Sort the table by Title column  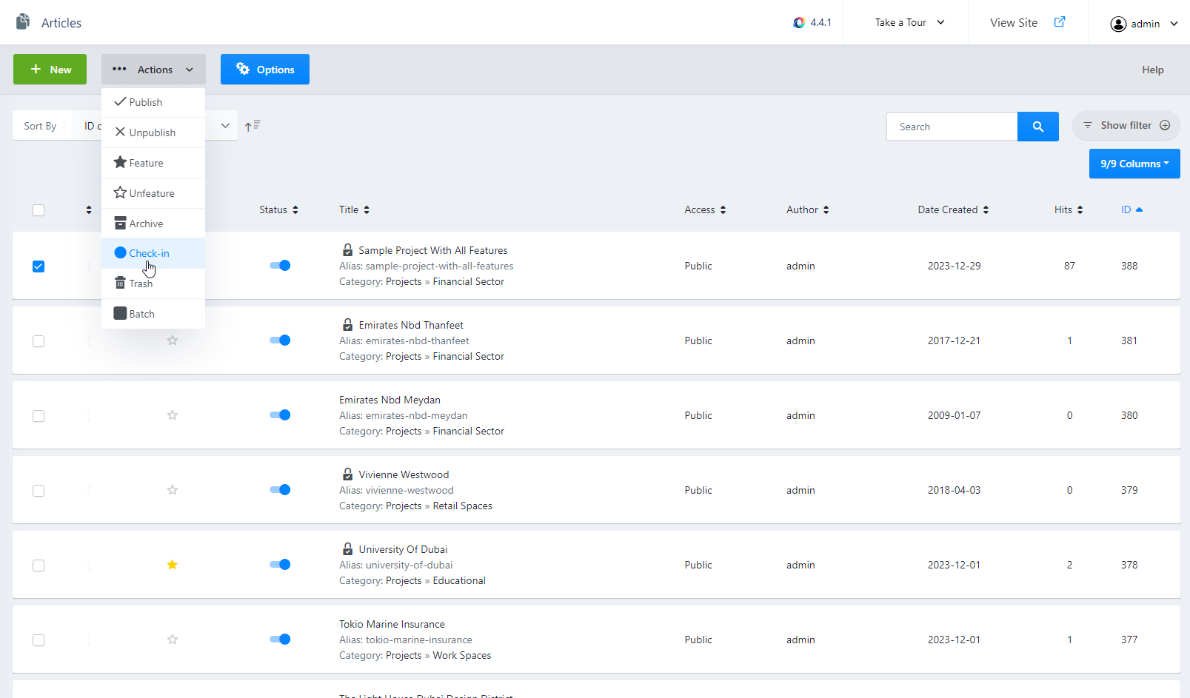[x=354, y=210]
